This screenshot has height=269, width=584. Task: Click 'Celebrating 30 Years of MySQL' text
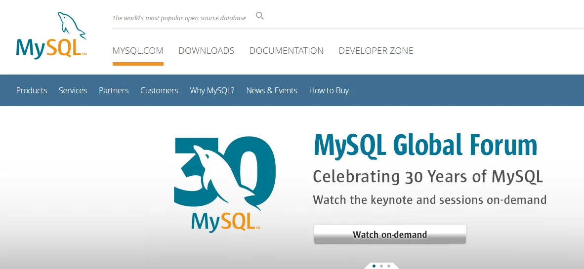click(x=427, y=176)
